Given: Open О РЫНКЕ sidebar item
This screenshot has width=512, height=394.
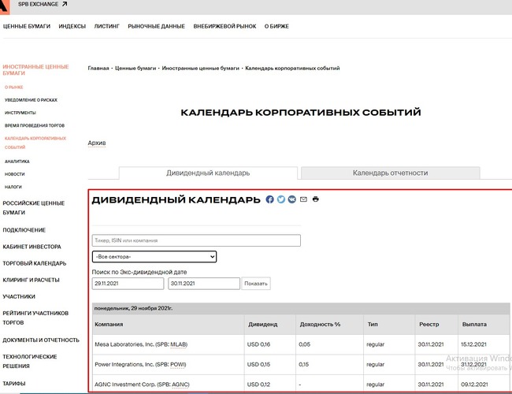Looking at the screenshot, I should [13, 87].
